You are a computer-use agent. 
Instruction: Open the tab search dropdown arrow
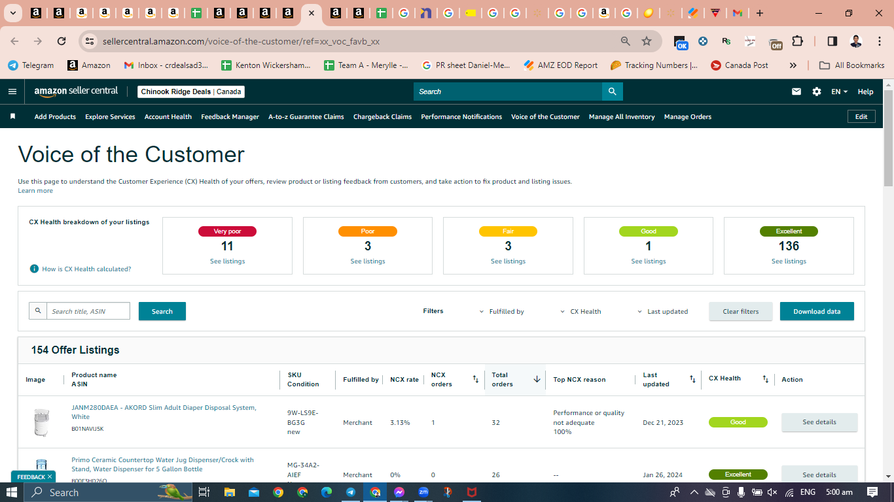12,13
